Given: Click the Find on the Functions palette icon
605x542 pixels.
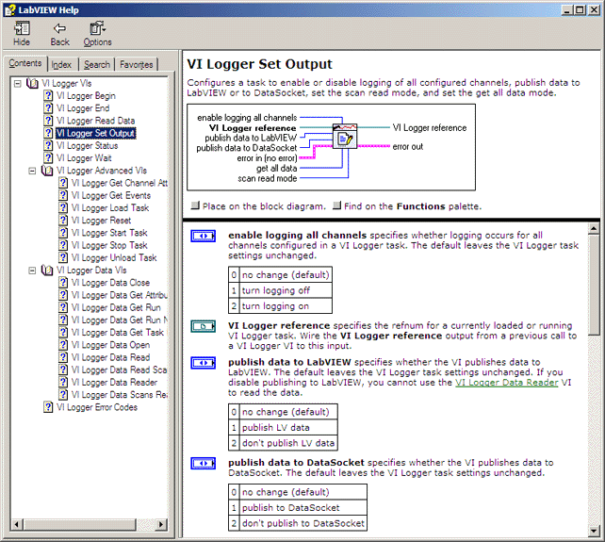Looking at the screenshot, I should 336,205.
